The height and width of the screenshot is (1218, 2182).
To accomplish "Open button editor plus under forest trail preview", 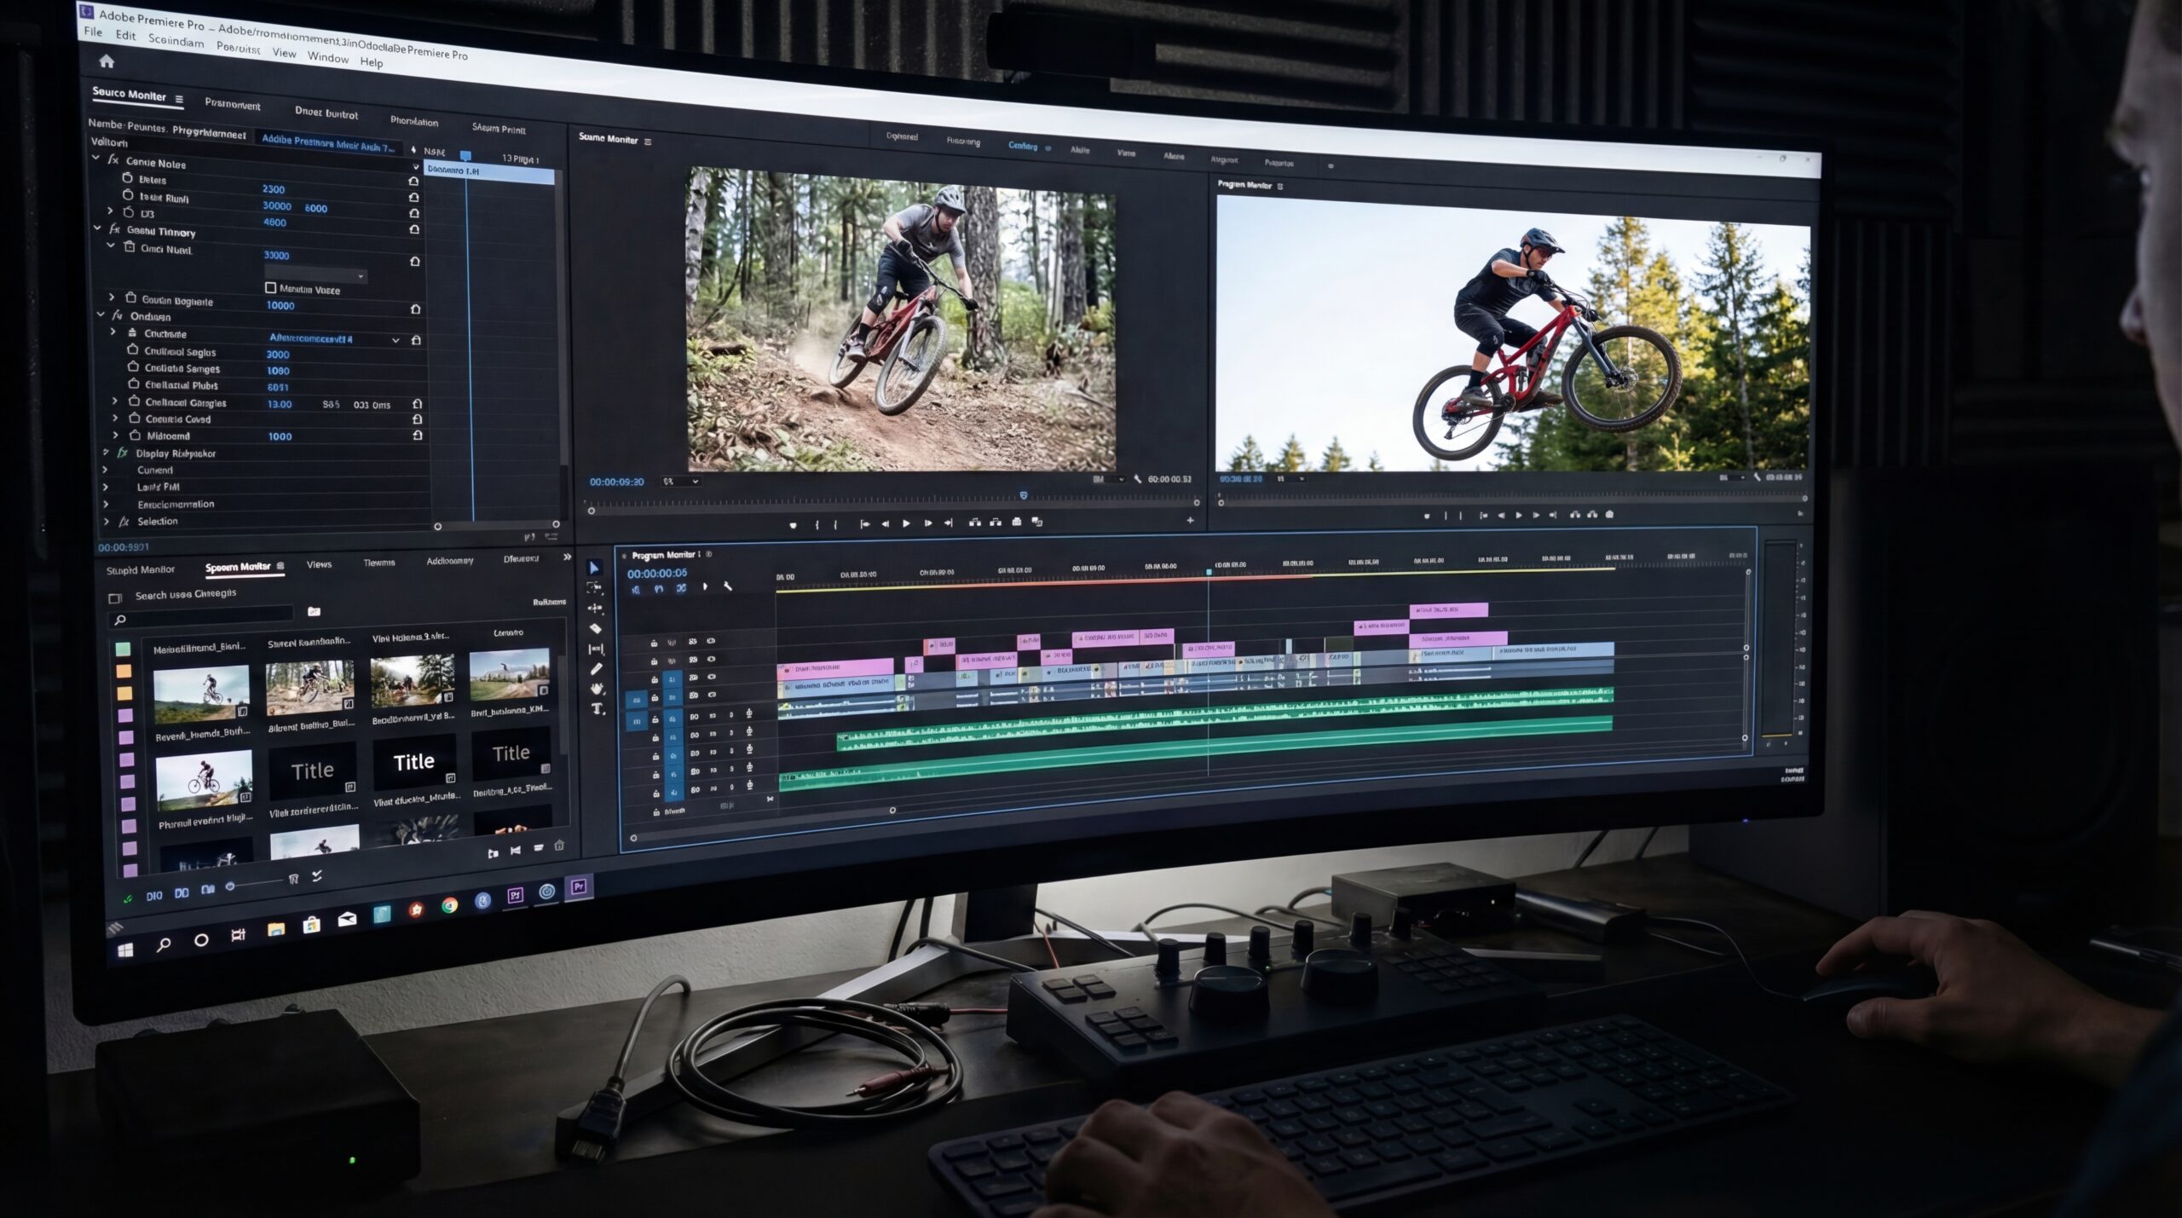I will [1190, 520].
